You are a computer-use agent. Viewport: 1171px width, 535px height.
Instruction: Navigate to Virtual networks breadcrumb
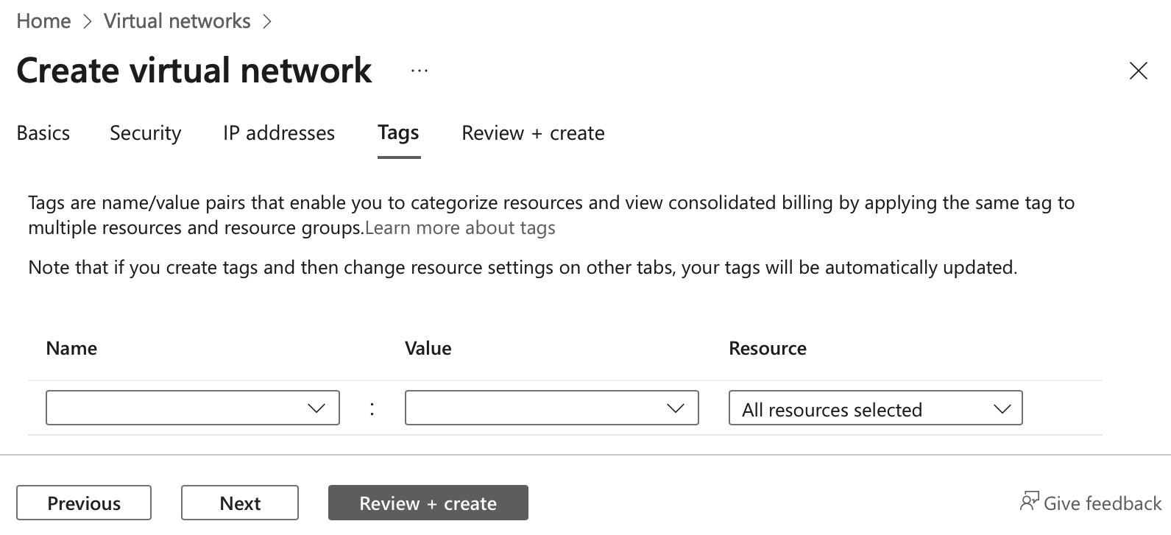(177, 21)
